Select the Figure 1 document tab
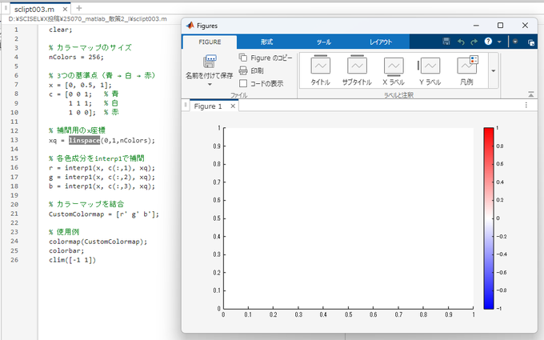The width and height of the screenshot is (544, 340). [x=208, y=106]
